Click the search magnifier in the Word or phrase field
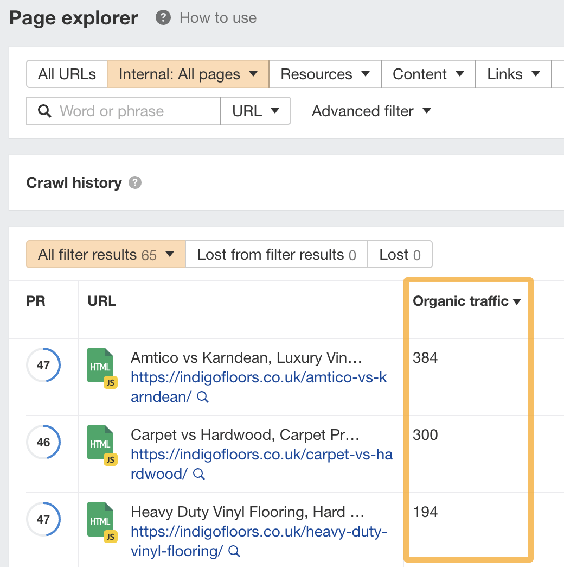 (44, 111)
